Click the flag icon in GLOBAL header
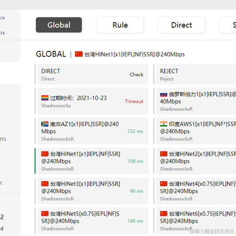Image resolution: width=236 pixels, height=236 pixels. pos(78,54)
